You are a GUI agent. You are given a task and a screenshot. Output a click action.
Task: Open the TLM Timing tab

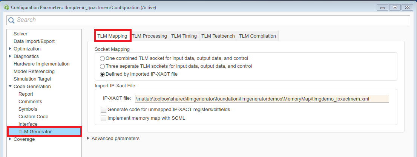pyautogui.click(x=184, y=36)
